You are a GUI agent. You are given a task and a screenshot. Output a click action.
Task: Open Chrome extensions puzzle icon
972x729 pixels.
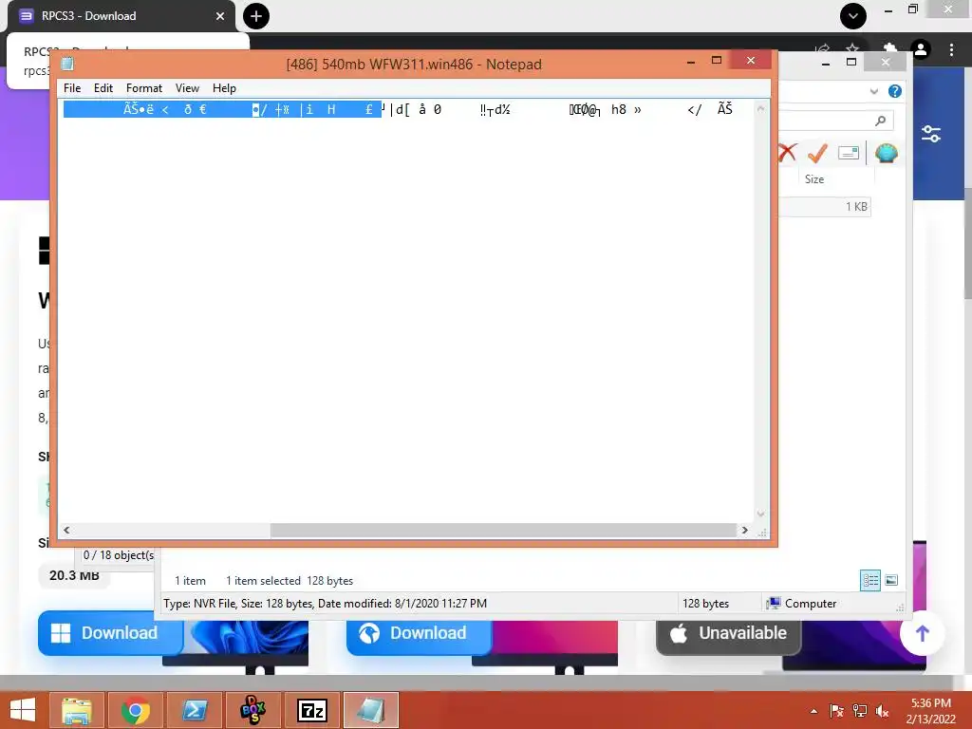pos(890,49)
